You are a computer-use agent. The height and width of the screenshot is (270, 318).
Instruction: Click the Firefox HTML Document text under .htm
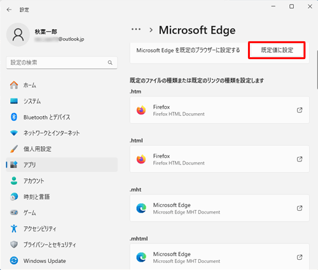click(179, 114)
